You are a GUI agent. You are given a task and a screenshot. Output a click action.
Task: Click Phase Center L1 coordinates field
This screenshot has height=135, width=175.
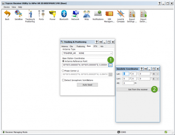85,74
